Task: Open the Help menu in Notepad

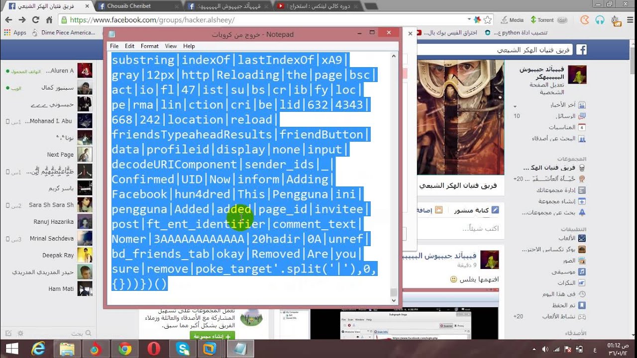Action: [189, 46]
